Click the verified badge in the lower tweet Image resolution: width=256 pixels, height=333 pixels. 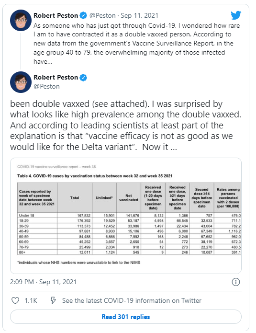coord(83,78)
